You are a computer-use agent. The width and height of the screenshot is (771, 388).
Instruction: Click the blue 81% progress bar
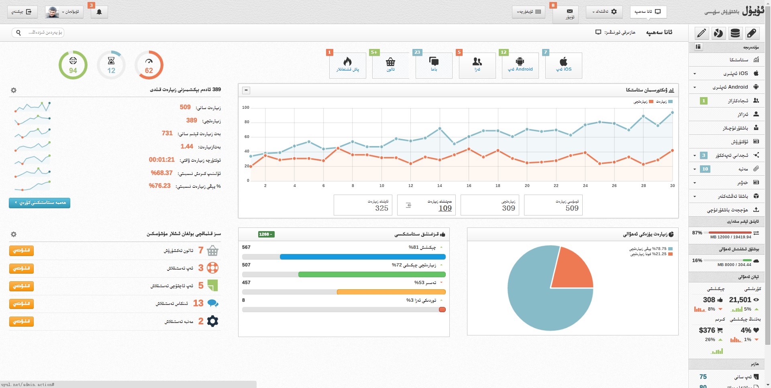point(363,257)
